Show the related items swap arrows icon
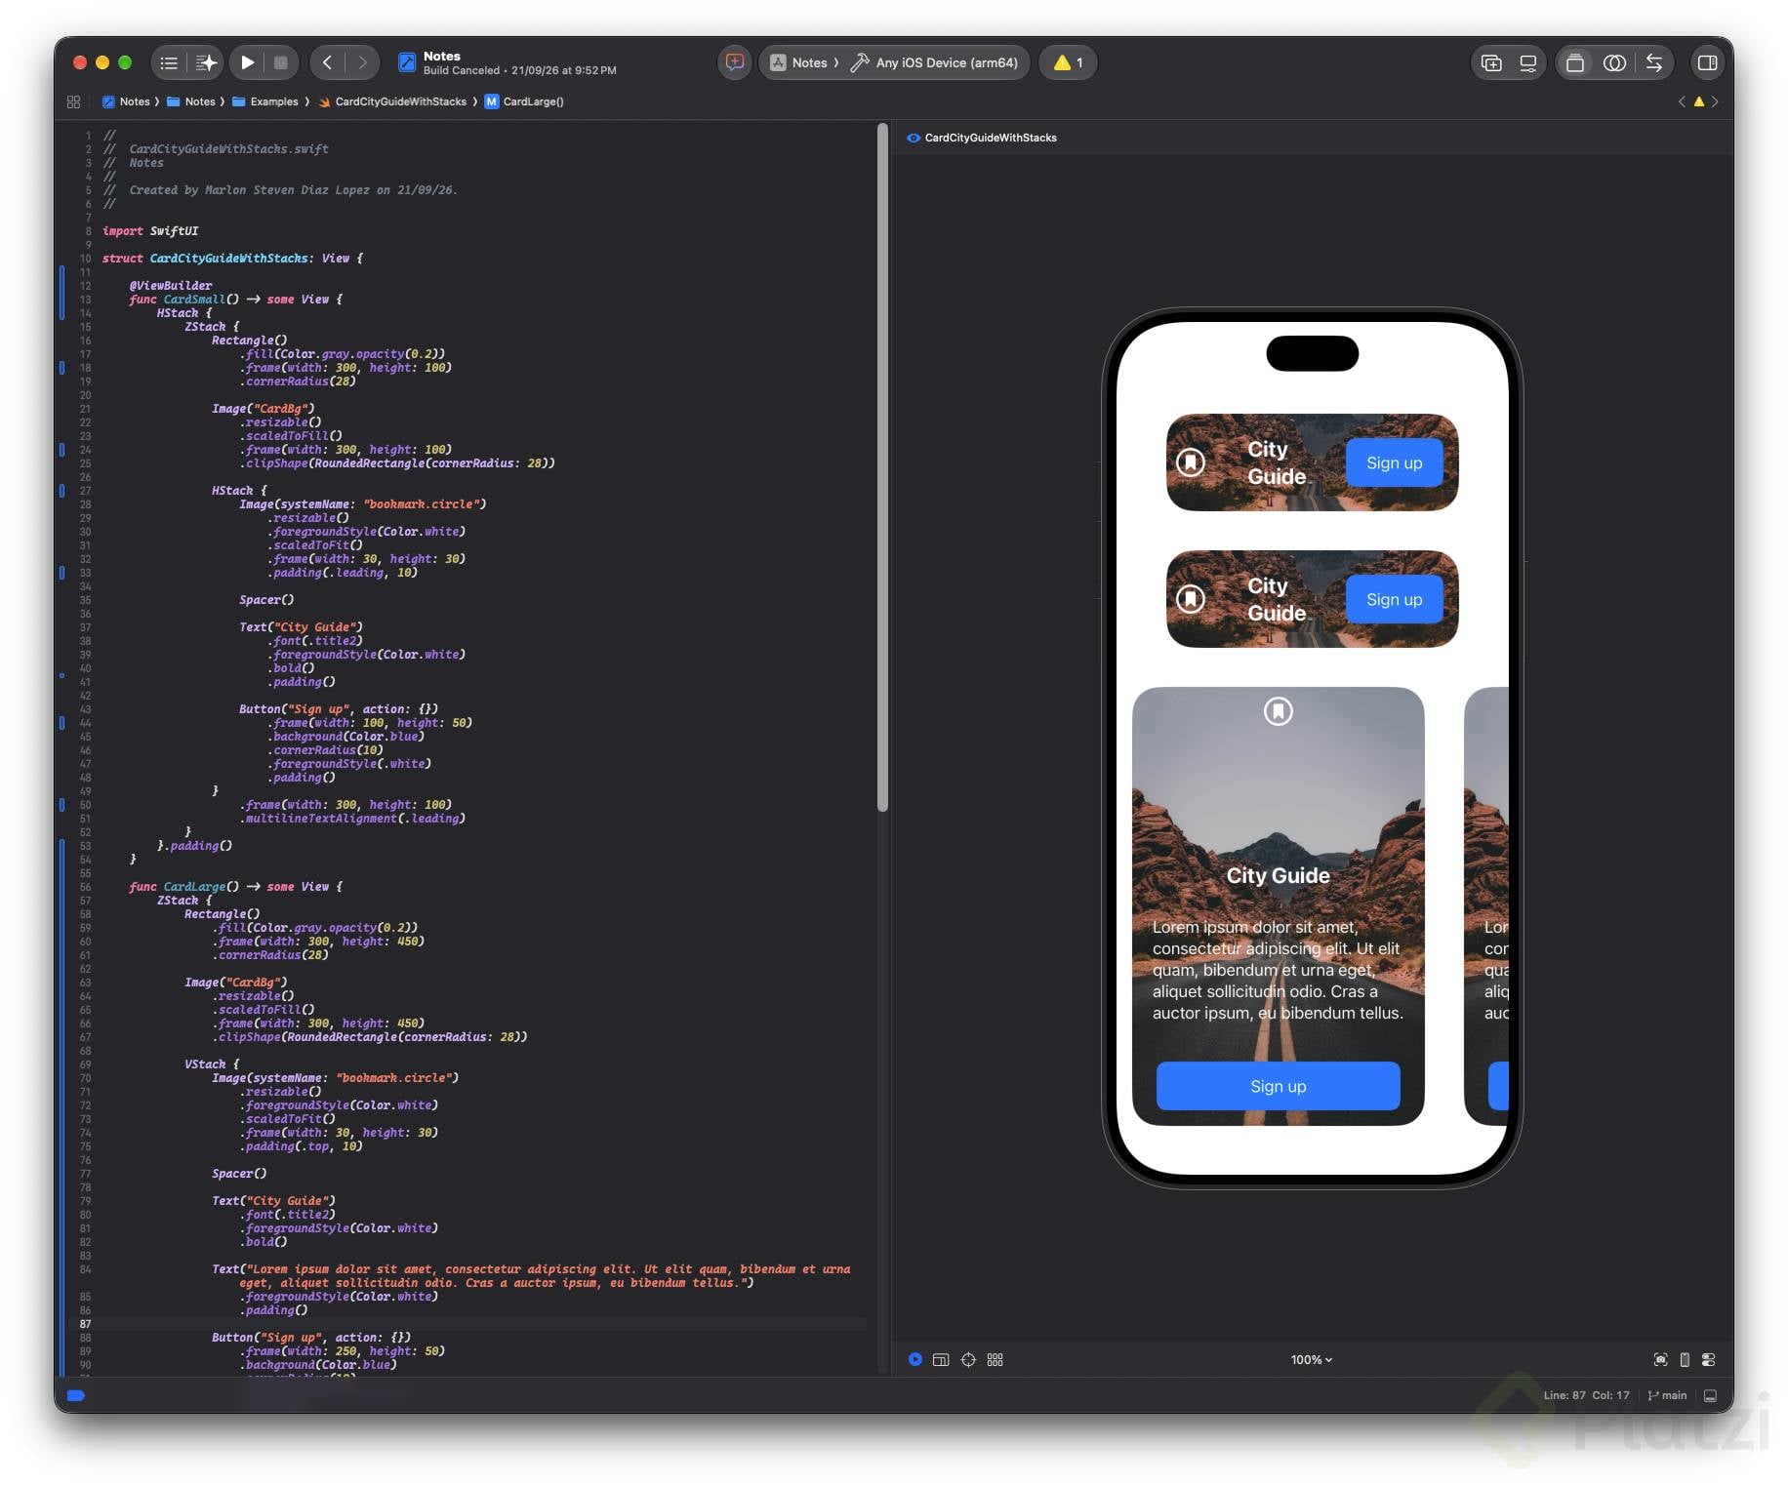The image size is (1788, 1485). (x=1654, y=62)
